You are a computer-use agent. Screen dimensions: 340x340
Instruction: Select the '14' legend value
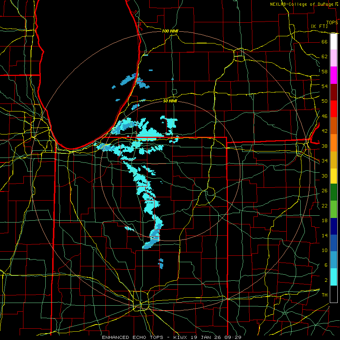[x=325, y=235]
